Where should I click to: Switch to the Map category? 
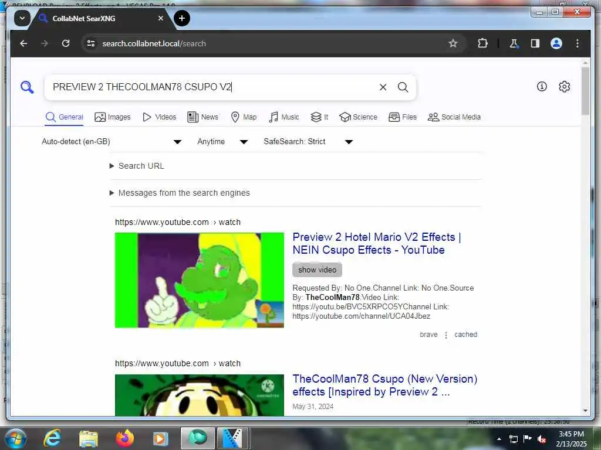[244, 117]
